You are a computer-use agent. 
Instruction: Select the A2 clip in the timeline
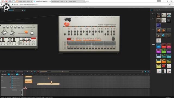(x=44, y=84)
